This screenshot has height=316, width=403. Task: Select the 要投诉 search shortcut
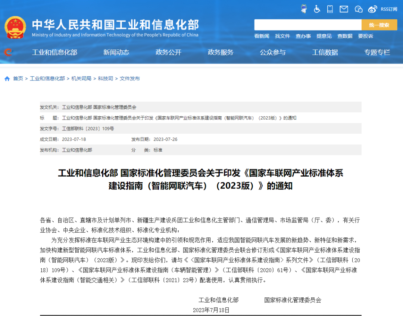(x=365, y=36)
